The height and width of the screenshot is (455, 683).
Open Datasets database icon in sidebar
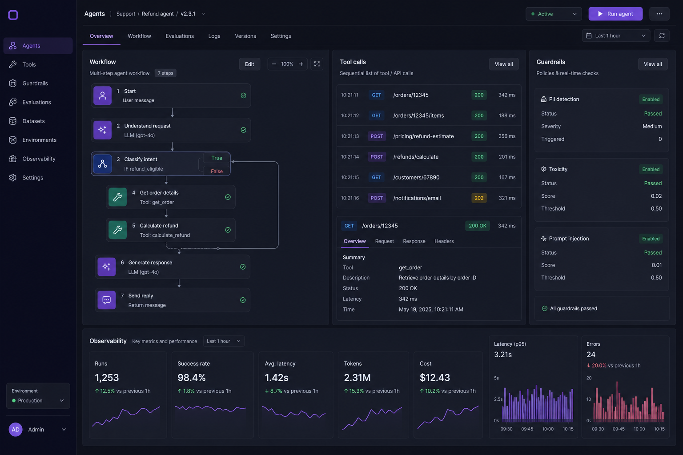(13, 121)
